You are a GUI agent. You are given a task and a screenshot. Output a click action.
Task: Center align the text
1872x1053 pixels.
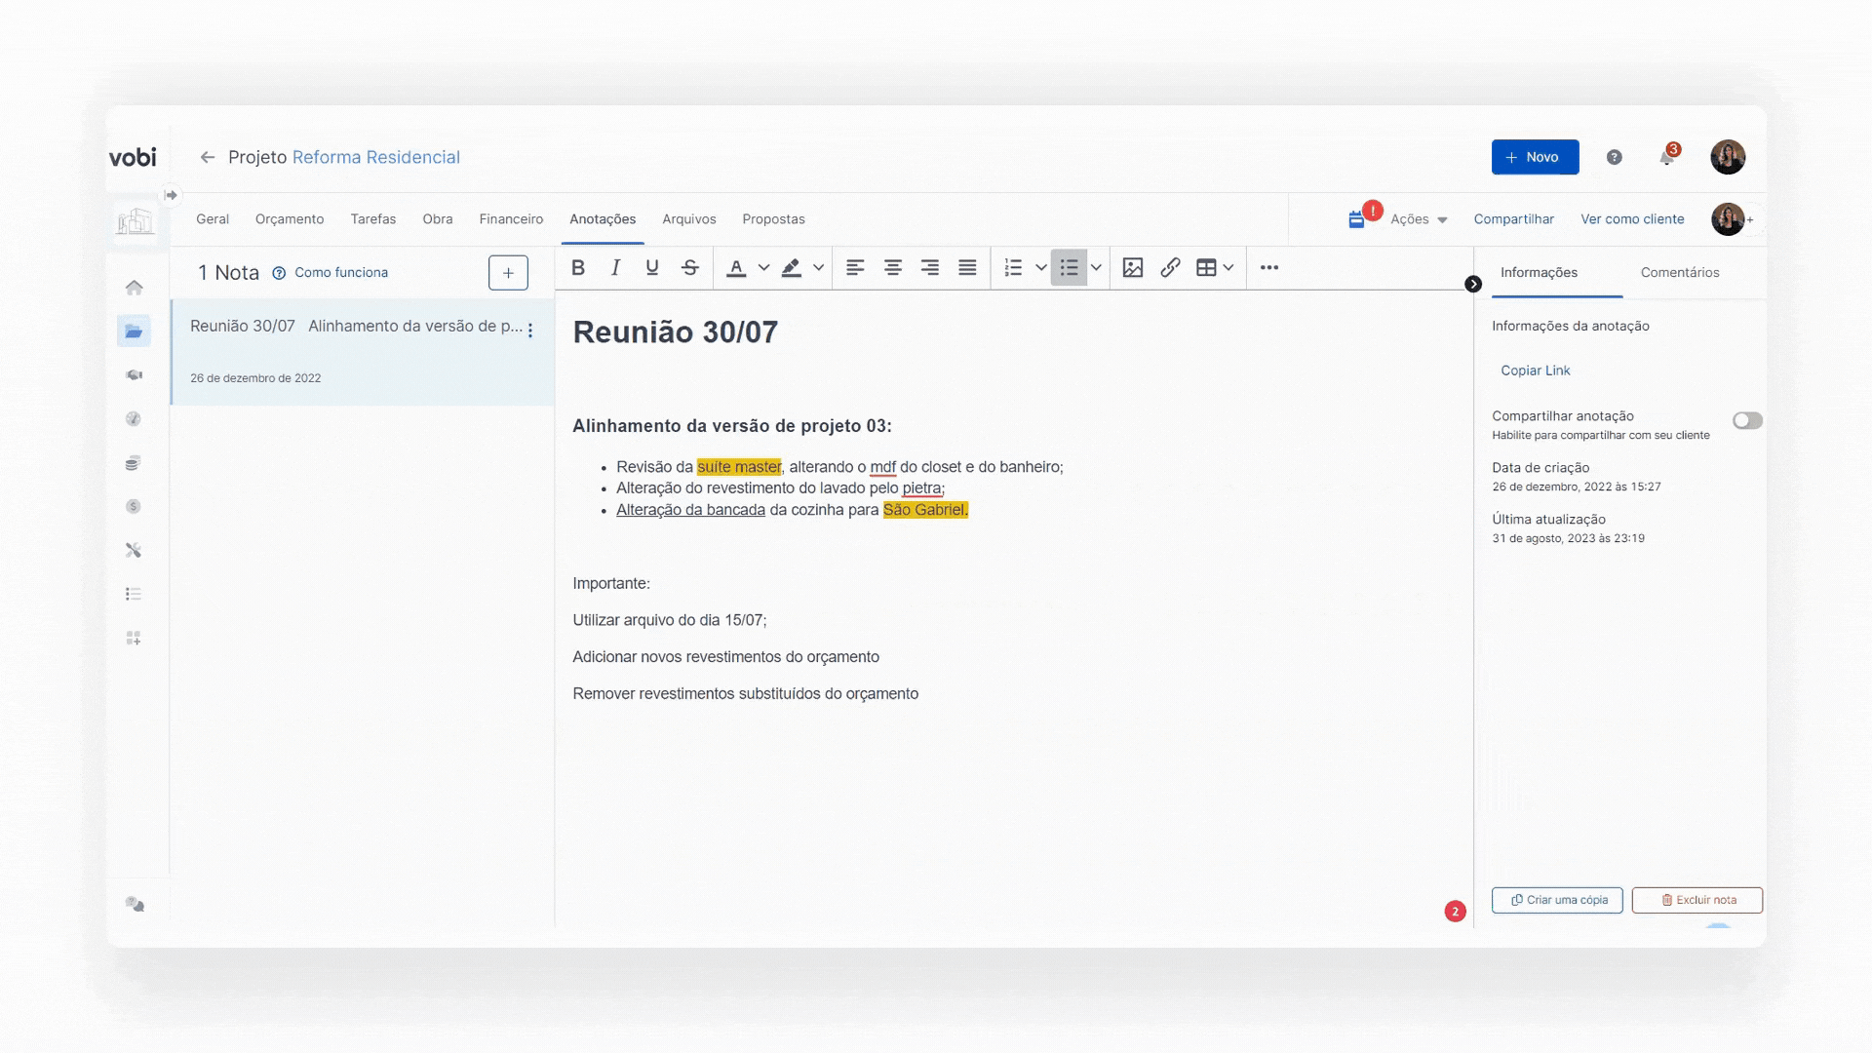(x=892, y=267)
